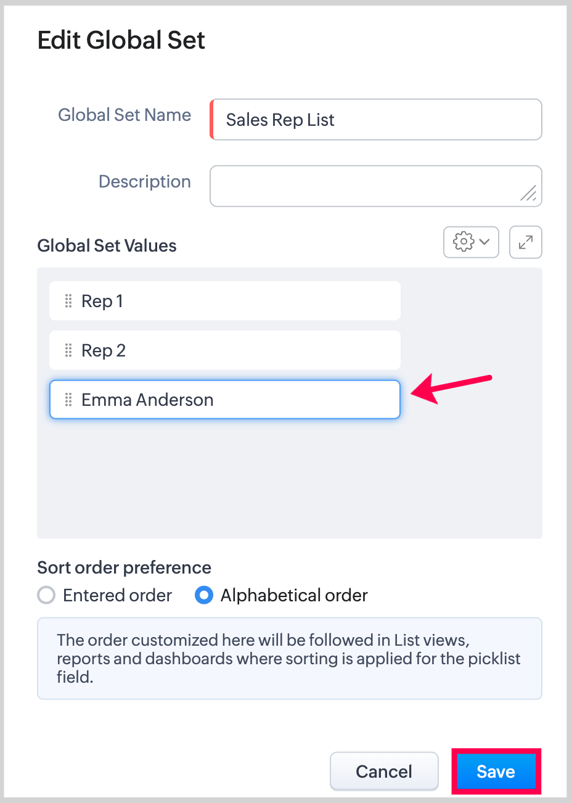Grab the drag handle for Rep 1
The height and width of the screenshot is (803, 572).
(x=68, y=301)
